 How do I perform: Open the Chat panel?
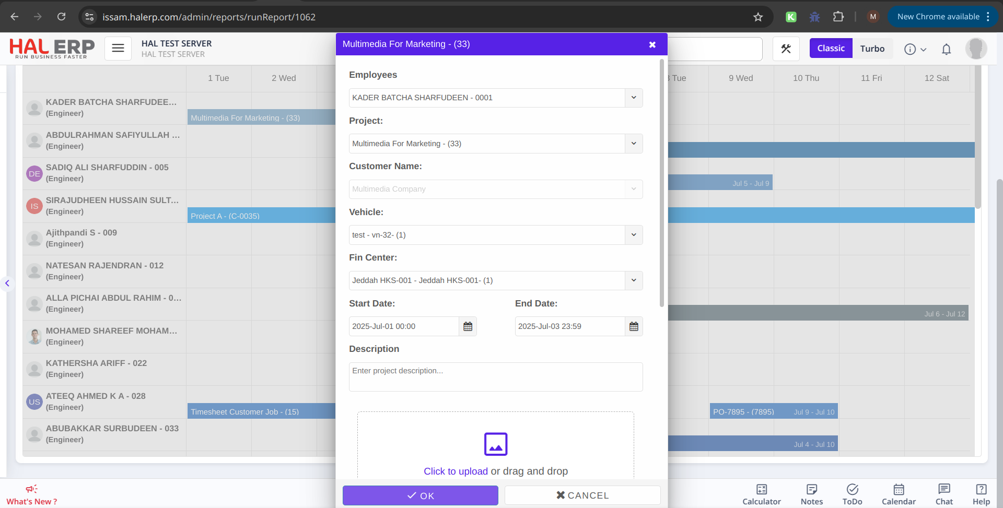pyautogui.click(x=943, y=494)
